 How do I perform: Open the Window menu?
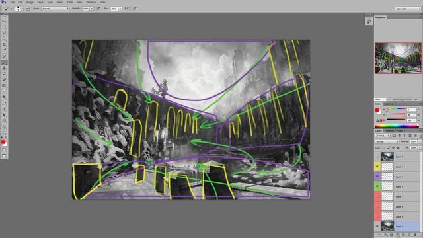tap(91, 2)
